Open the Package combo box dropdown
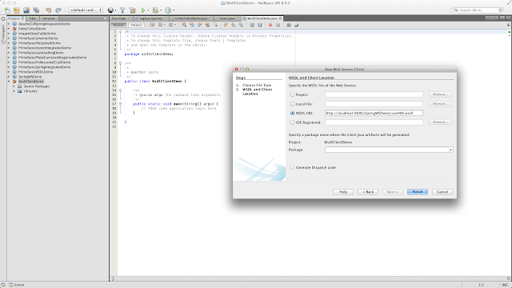 (x=450, y=150)
